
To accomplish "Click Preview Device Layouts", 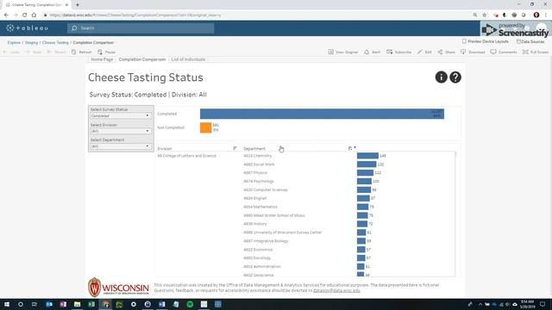I will coord(485,41).
